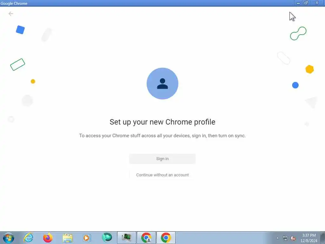Image resolution: width=325 pixels, height=244 pixels.
Task: Switch to the Google Chrome taskbar button
Action: coord(166,238)
